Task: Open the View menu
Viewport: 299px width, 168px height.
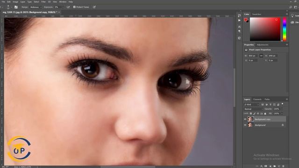Action: click(x=55, y=2)
